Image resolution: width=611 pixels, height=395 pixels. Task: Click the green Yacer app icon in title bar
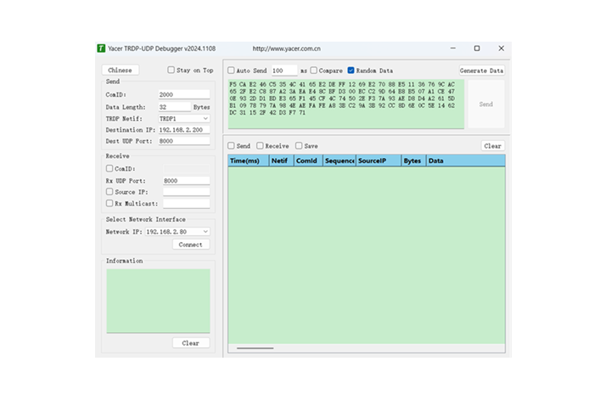pos(101,48)
